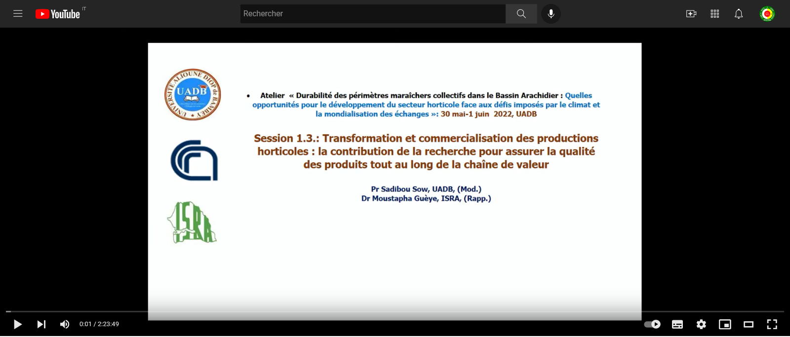Go to the YouTube home logo
This screenshot has height=337, width=790.
[x=58, y=14]
